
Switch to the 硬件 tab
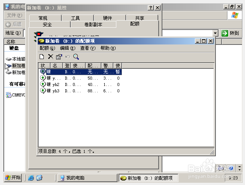(110, 18)
